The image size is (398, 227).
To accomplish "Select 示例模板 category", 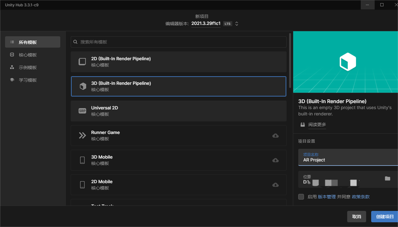I will click(x=33, y=67).
